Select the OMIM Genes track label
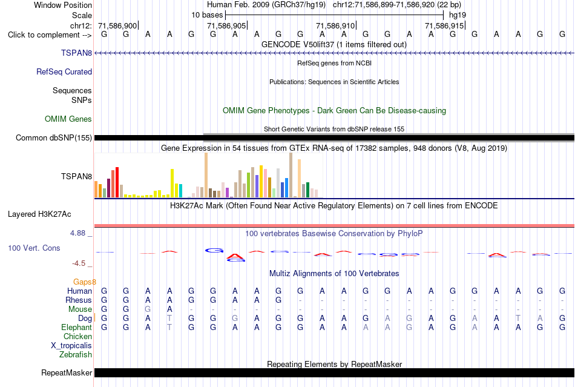This screenshot has height=387, width=575. tap(68, 119)
